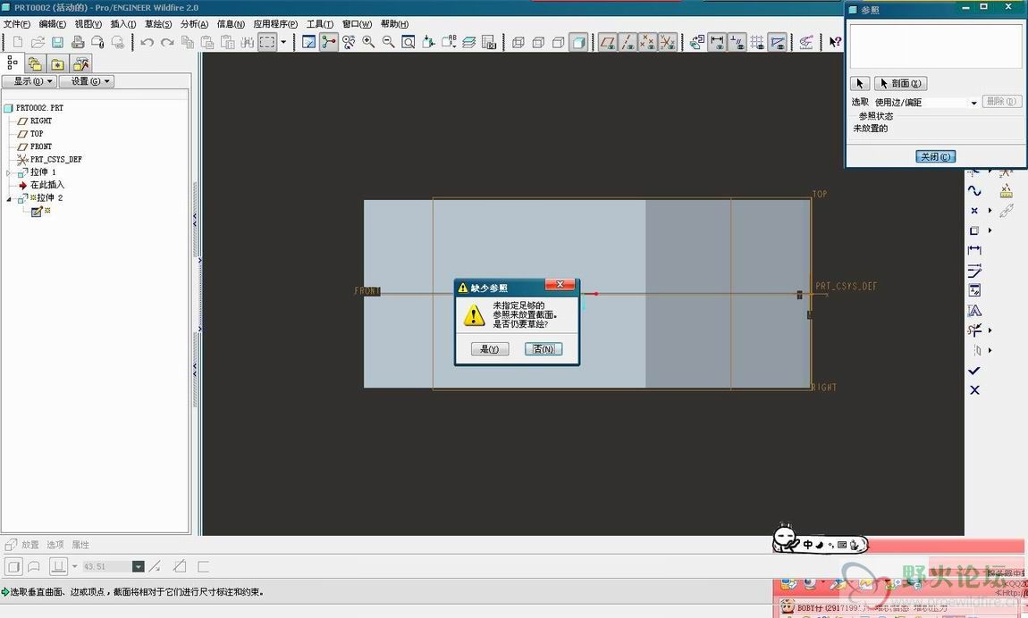The image size is (1028, 618).
Task: Toggle datum planes visibility
Action: point(608,42)
